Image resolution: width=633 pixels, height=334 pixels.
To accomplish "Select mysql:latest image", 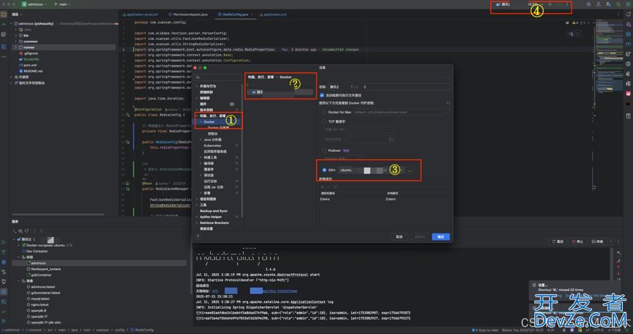I will pos(41,299).
